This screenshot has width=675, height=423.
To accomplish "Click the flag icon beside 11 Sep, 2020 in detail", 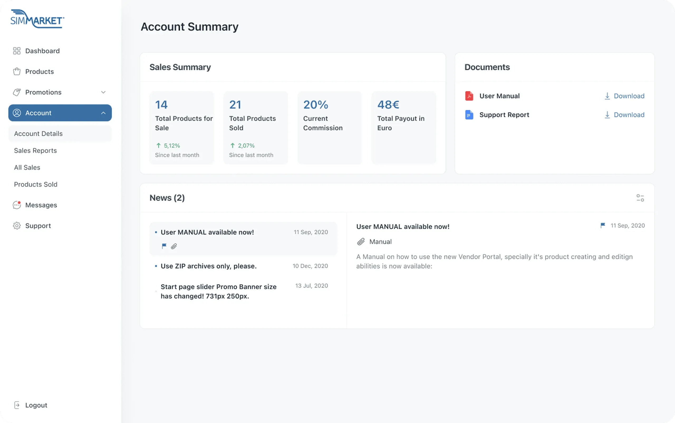I will (x=603, y=225).
